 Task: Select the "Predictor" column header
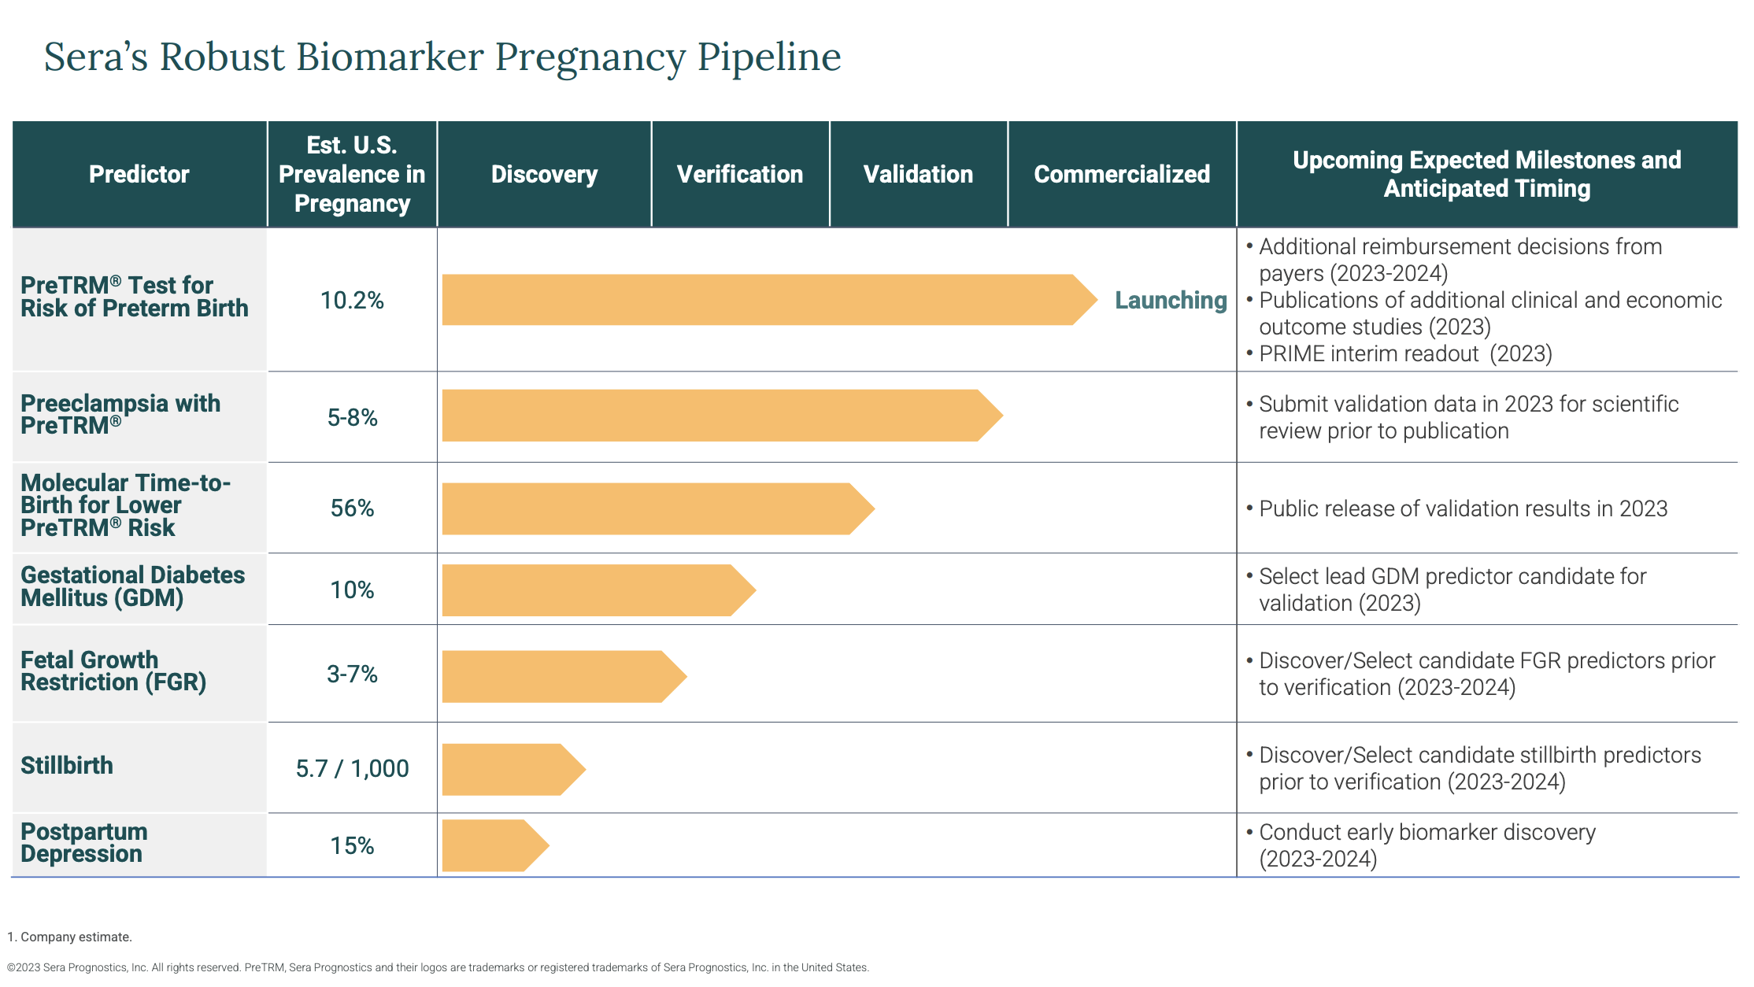[139, 174]
